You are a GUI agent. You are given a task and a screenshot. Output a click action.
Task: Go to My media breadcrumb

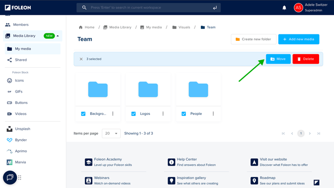click(151, 27)
